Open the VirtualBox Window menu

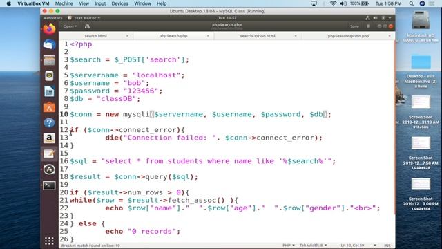142,3
